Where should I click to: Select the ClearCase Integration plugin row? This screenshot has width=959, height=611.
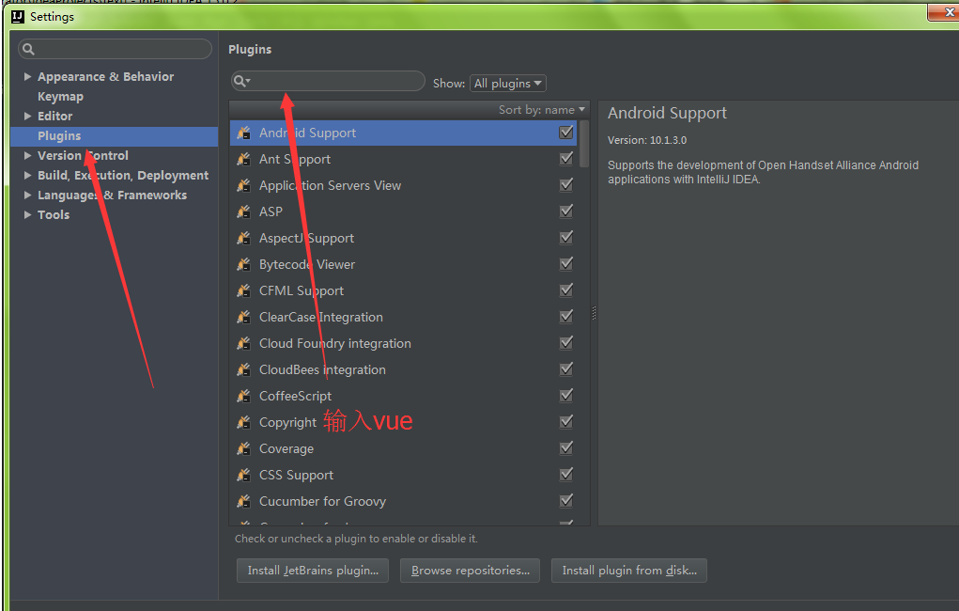click(404, 317)
